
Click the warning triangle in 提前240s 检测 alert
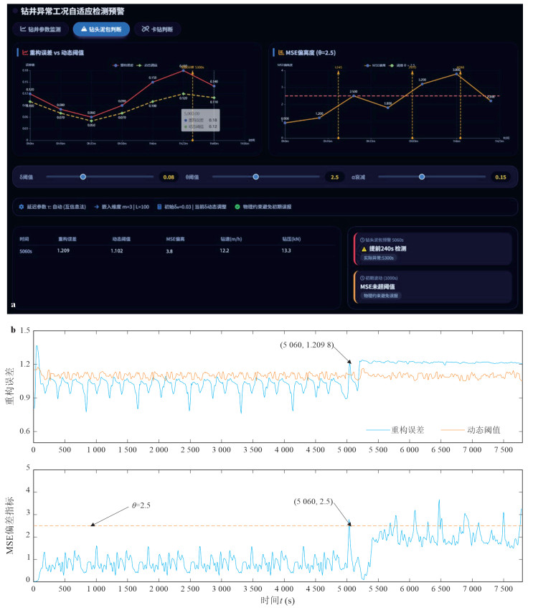tap(364, 249)
